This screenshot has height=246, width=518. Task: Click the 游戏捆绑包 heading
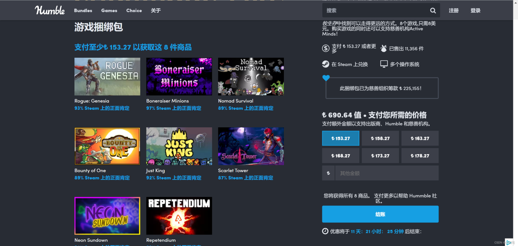[99, 27]
